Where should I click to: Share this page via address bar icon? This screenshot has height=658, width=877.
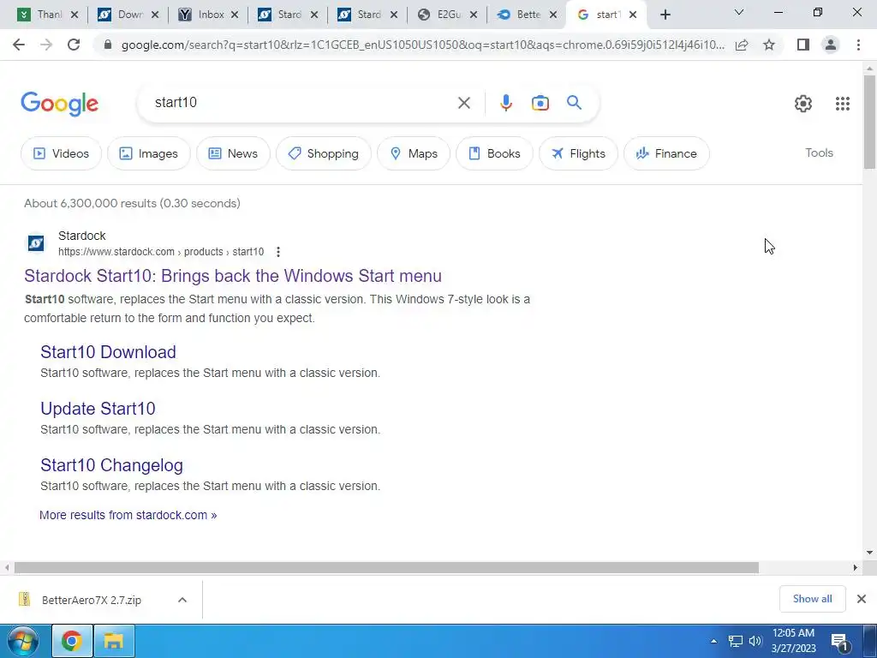click(x=742, y=45)
